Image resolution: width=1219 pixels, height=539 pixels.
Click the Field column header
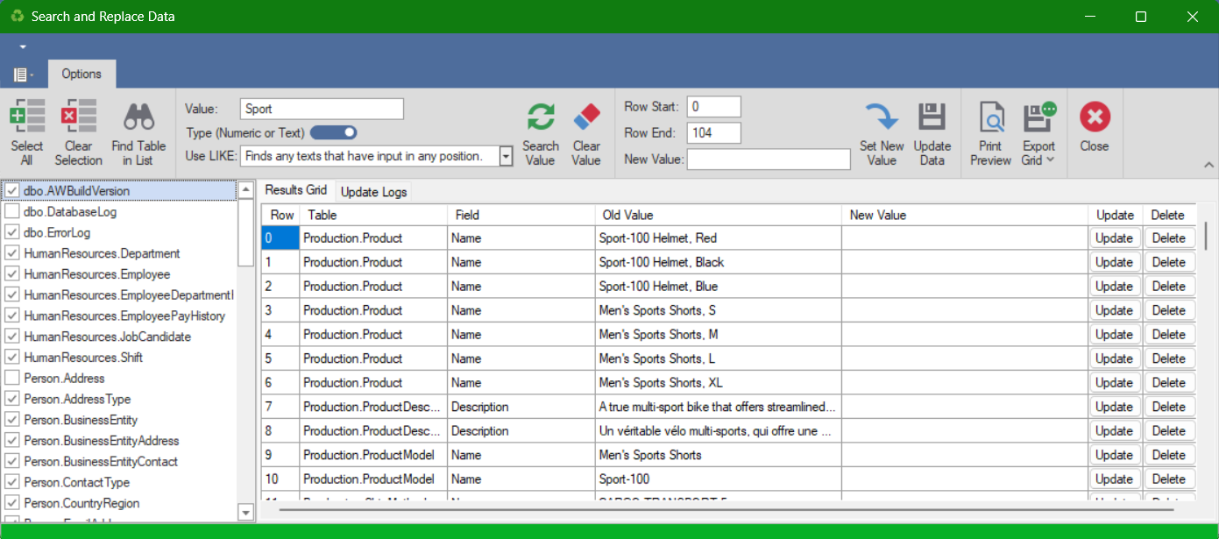tap(521, 215)
